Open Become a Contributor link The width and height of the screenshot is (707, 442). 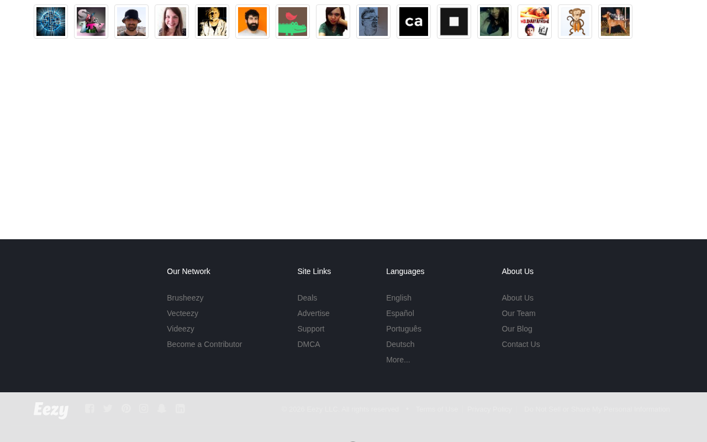(204, 344)
